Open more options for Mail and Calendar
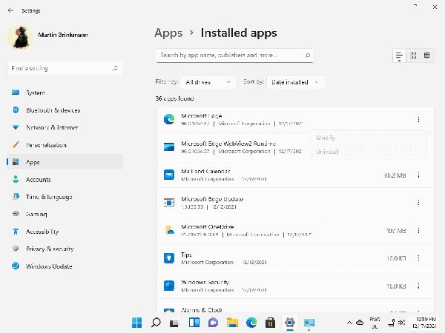445x333 pixels. pos(418,175)
